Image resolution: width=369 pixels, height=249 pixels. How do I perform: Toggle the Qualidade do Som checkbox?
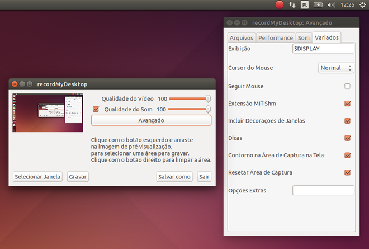pyautogui.click(x=96, y=109)
